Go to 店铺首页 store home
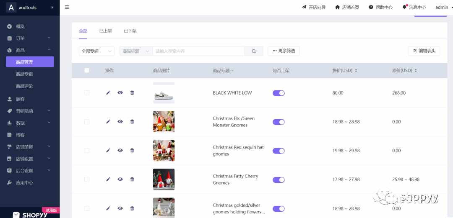The height and width of the screenshot is (218, 453). click(347, 7)
